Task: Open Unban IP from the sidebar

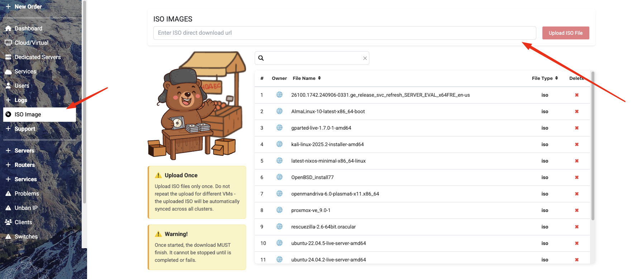Action: pos(26,208)
